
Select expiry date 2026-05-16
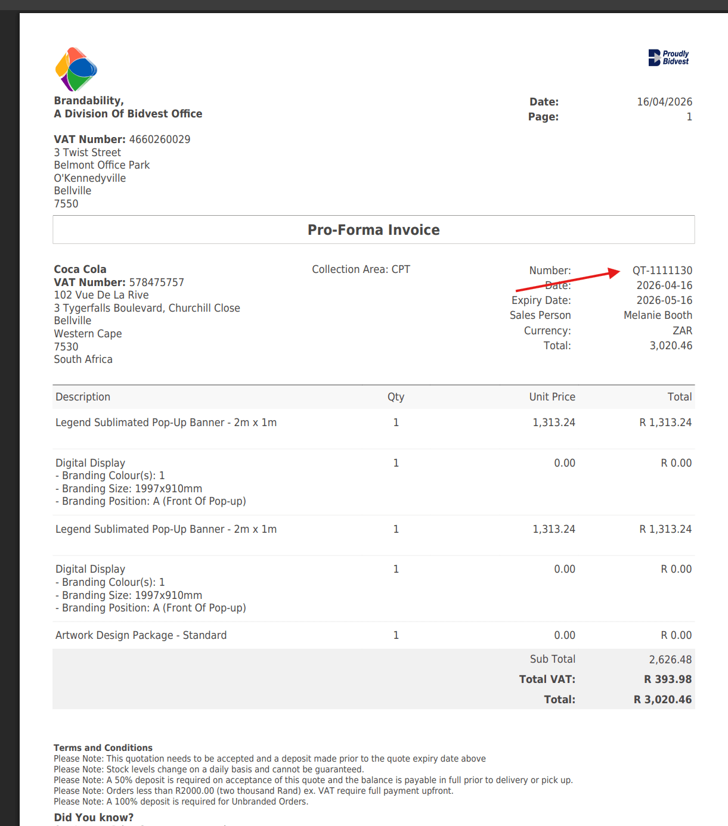point(664,300)
